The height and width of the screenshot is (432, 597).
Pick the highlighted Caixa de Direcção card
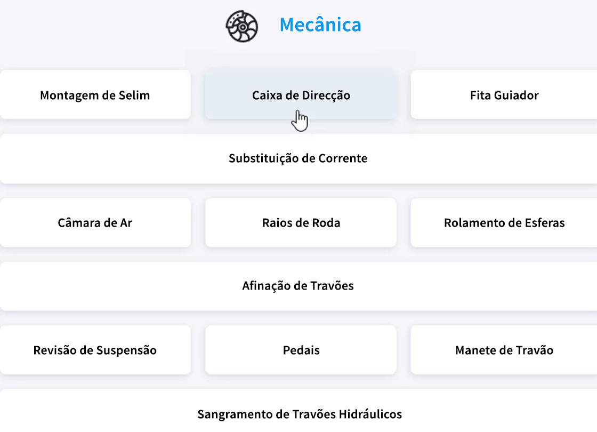(x=300, y=95)
